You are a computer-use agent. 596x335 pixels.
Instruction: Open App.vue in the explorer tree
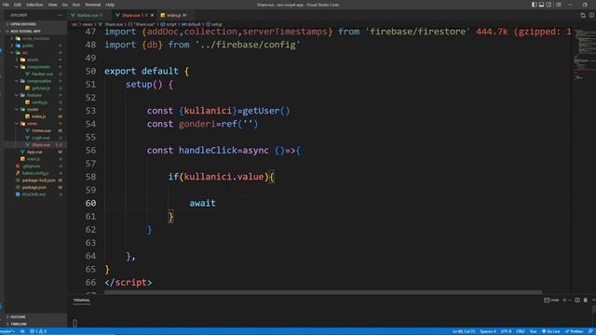click(x=34, y=152)
